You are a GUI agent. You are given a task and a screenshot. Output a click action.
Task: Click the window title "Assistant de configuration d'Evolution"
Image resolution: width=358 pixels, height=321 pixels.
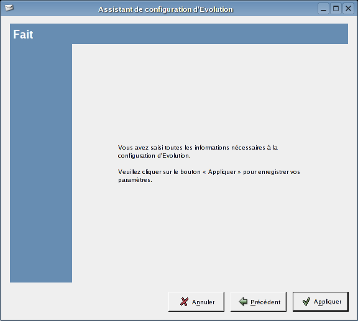tap(165, 9)
